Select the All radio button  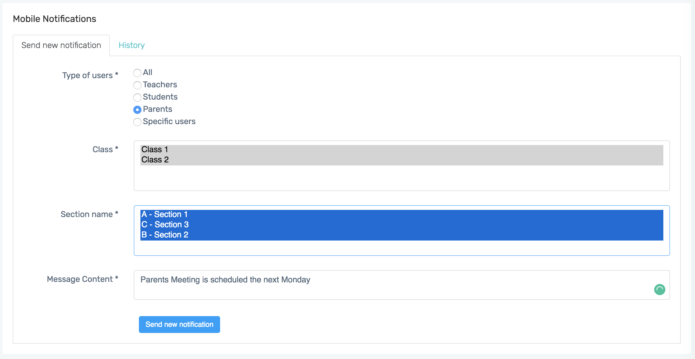pos(137,73)
